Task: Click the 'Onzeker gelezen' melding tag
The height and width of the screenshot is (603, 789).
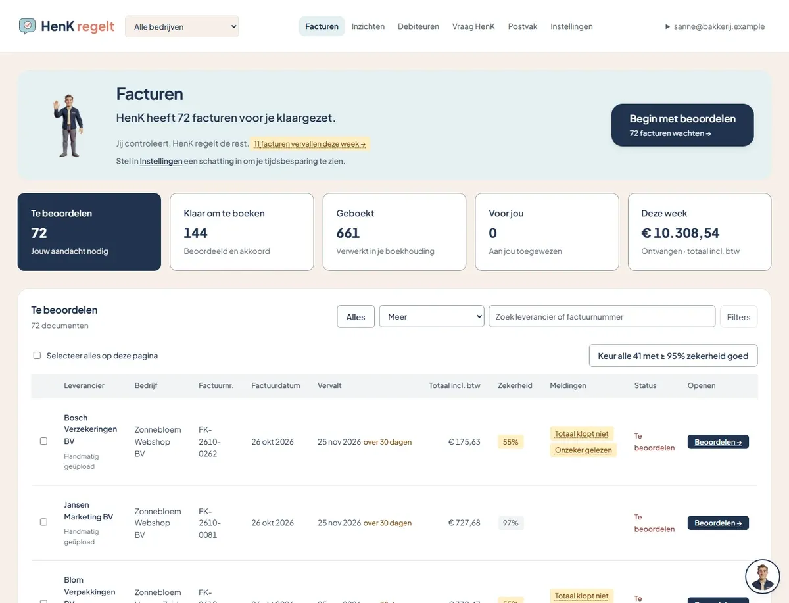Action: (583, 450)
